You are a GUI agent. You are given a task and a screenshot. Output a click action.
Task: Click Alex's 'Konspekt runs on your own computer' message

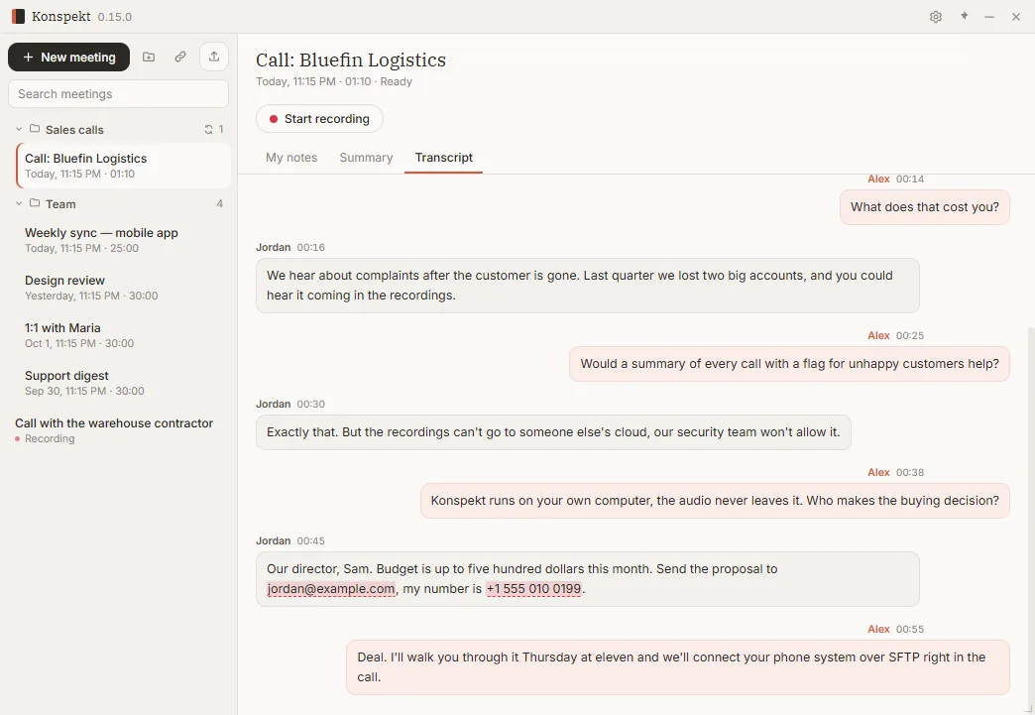(715, 501)
